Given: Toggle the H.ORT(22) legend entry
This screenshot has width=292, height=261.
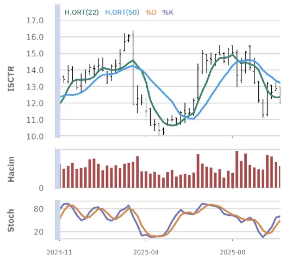Looking at the screenshot, I should point(81,12).
